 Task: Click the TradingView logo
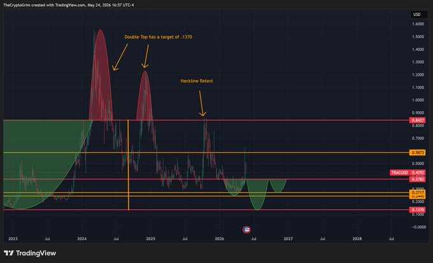click(30, 253)
